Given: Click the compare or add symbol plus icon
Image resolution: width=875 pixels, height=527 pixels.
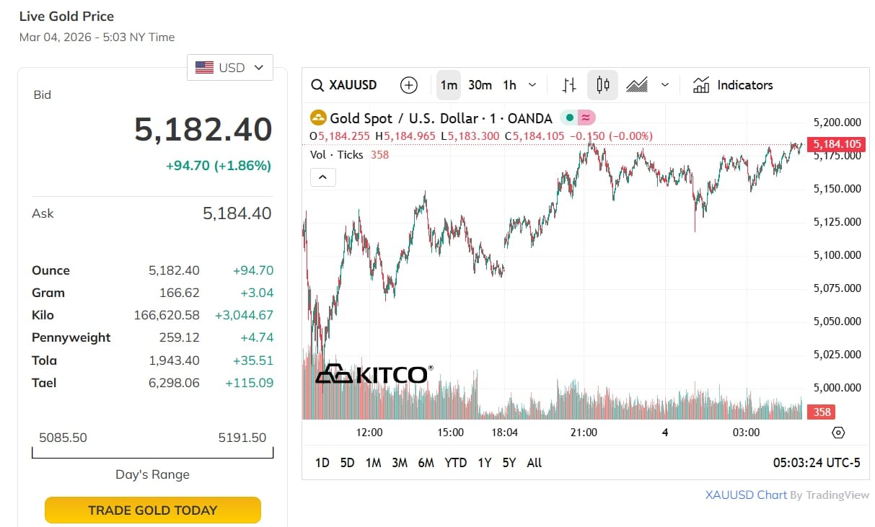Looking at the screenshot, I should coord(409,85).
